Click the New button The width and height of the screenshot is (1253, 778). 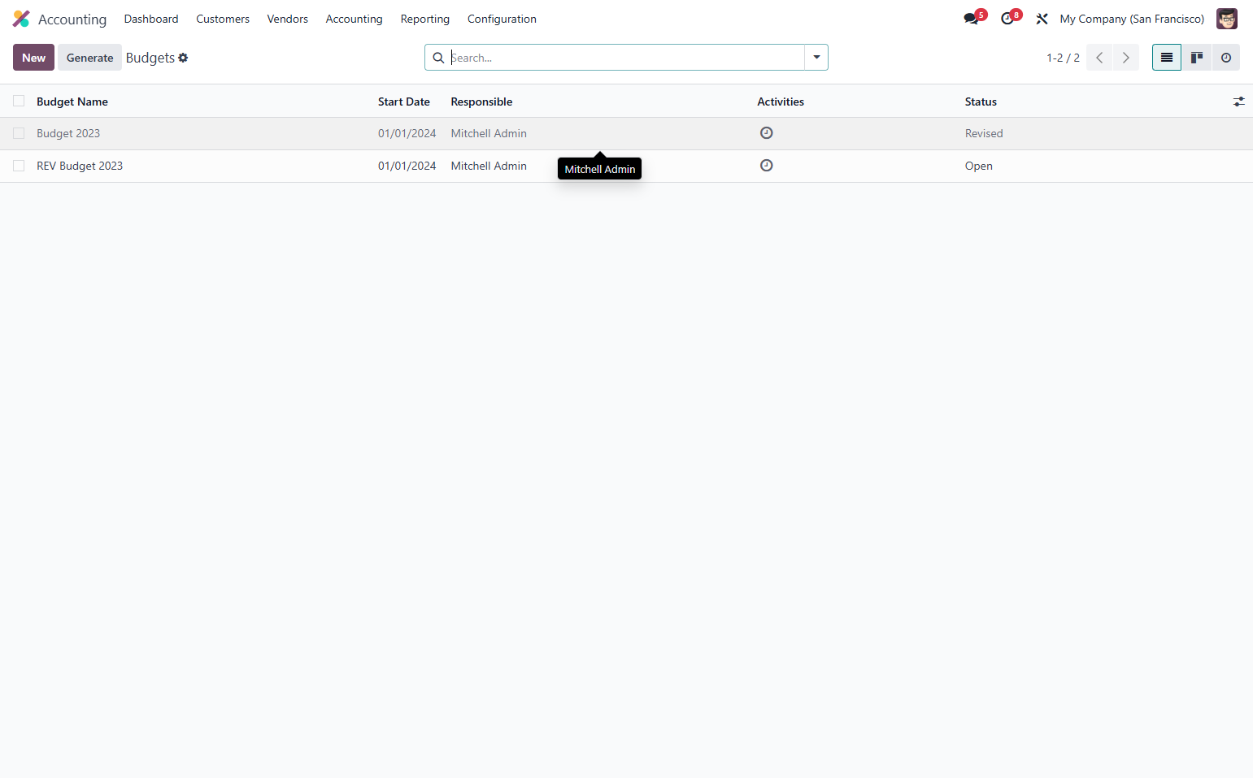point(33,58)
